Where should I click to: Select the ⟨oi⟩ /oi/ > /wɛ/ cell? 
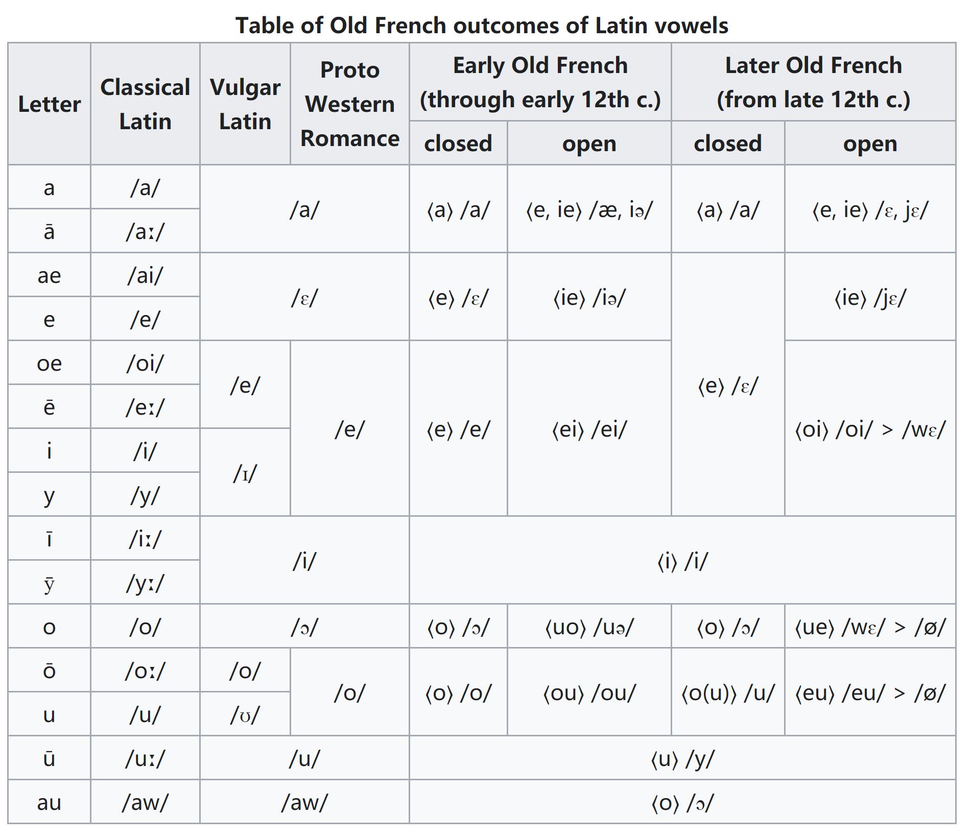point(870,429)
